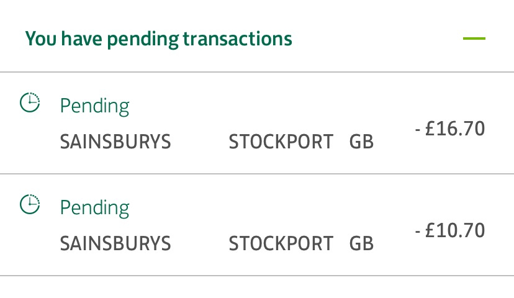This screenshot has width=514, height=298.
Task: Click STOCKPORT in the £10.70 transaction
Action: (281, 243)
